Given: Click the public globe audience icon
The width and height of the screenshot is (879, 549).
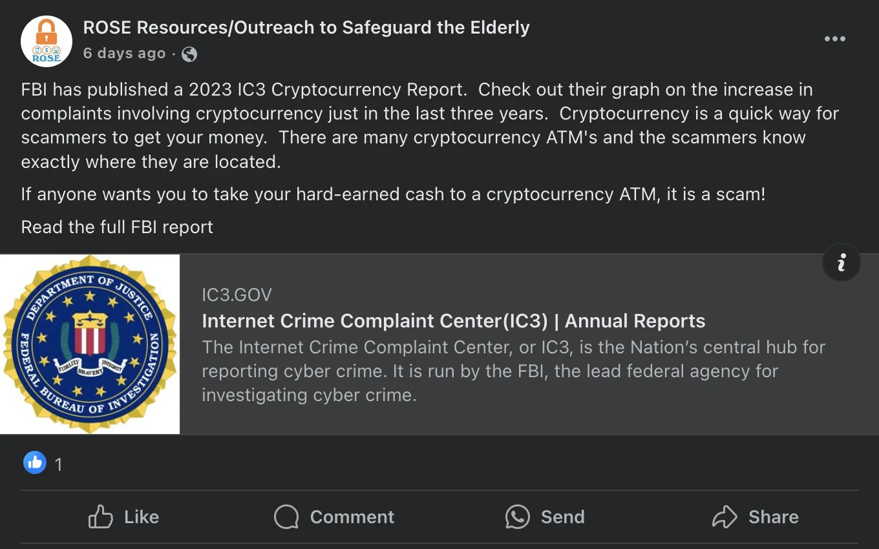Looking at the screenshot, I should tap(189, 54).
